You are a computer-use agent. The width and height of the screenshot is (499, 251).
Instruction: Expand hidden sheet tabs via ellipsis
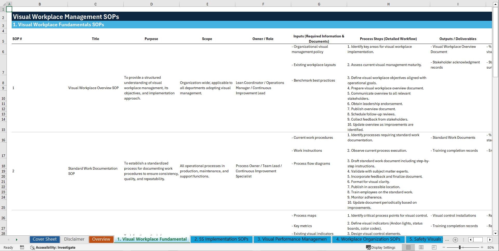447,240
